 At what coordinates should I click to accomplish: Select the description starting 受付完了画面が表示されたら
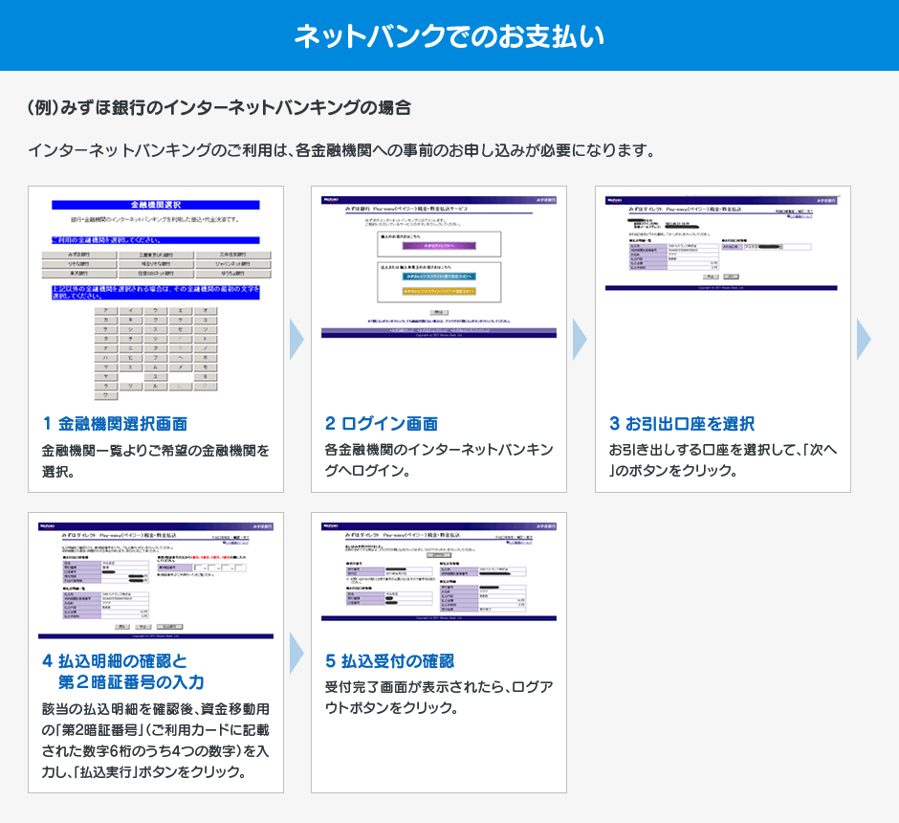[439, 698]
